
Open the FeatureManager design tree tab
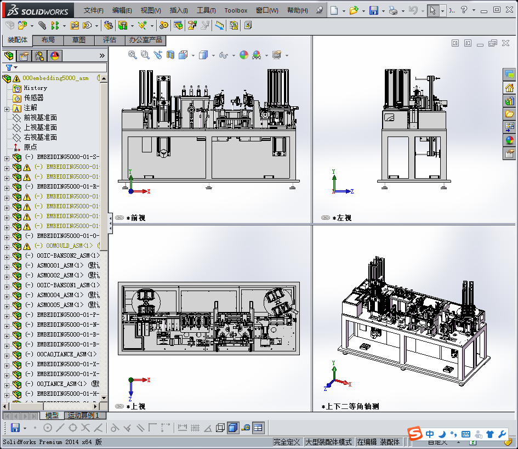(x=9, y=56)
